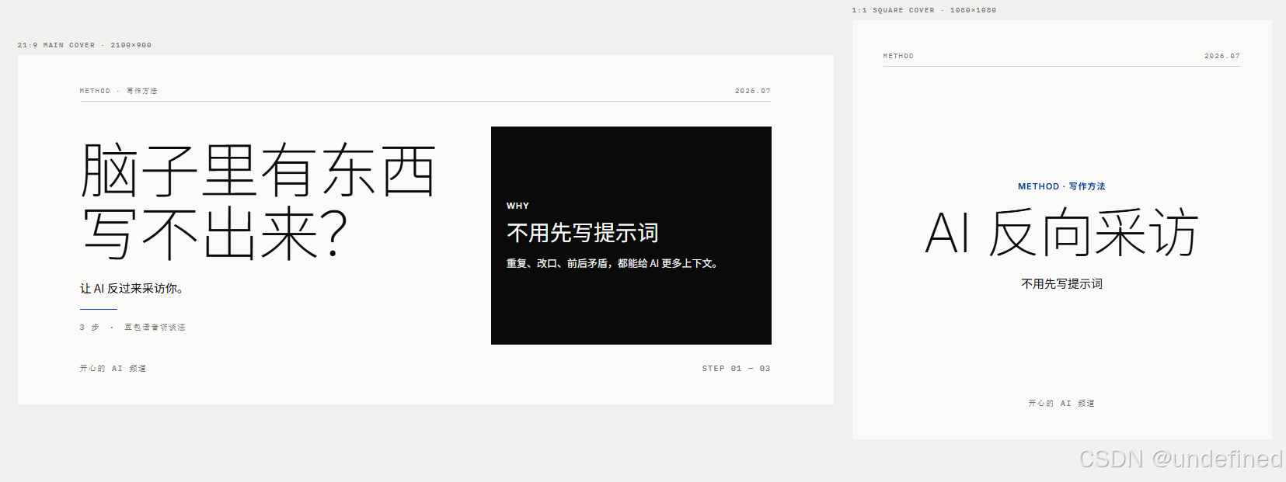Click '不用先写提示词' subtitle in square cover
This screenshot has width=1286, height=482.
pos(1061,284)
